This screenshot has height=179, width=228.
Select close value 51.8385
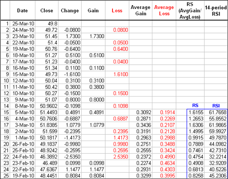tap(49, 125)
